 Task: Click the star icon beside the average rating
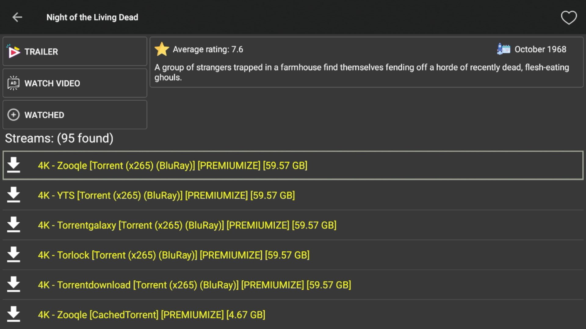(162, 49)
